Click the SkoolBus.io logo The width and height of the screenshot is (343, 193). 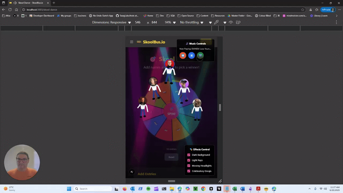pyautogui.click(x=151, y=42)
